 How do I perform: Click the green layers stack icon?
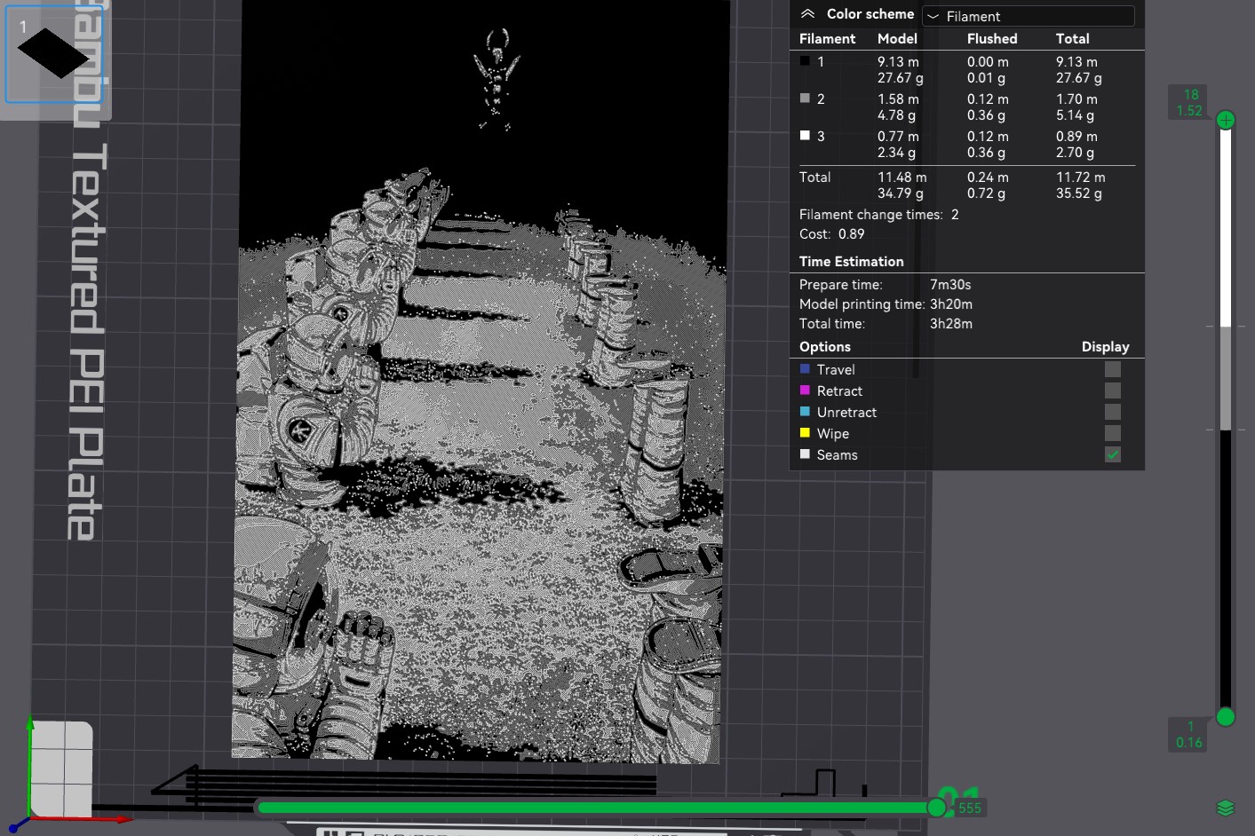point(1226,808)
